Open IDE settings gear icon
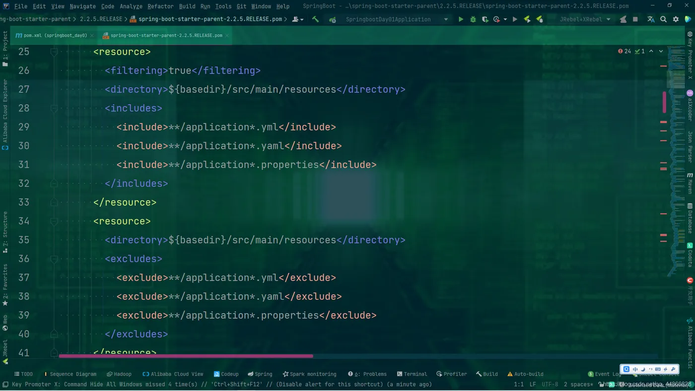Screen dimensions: 695x391 click(676, 19)
